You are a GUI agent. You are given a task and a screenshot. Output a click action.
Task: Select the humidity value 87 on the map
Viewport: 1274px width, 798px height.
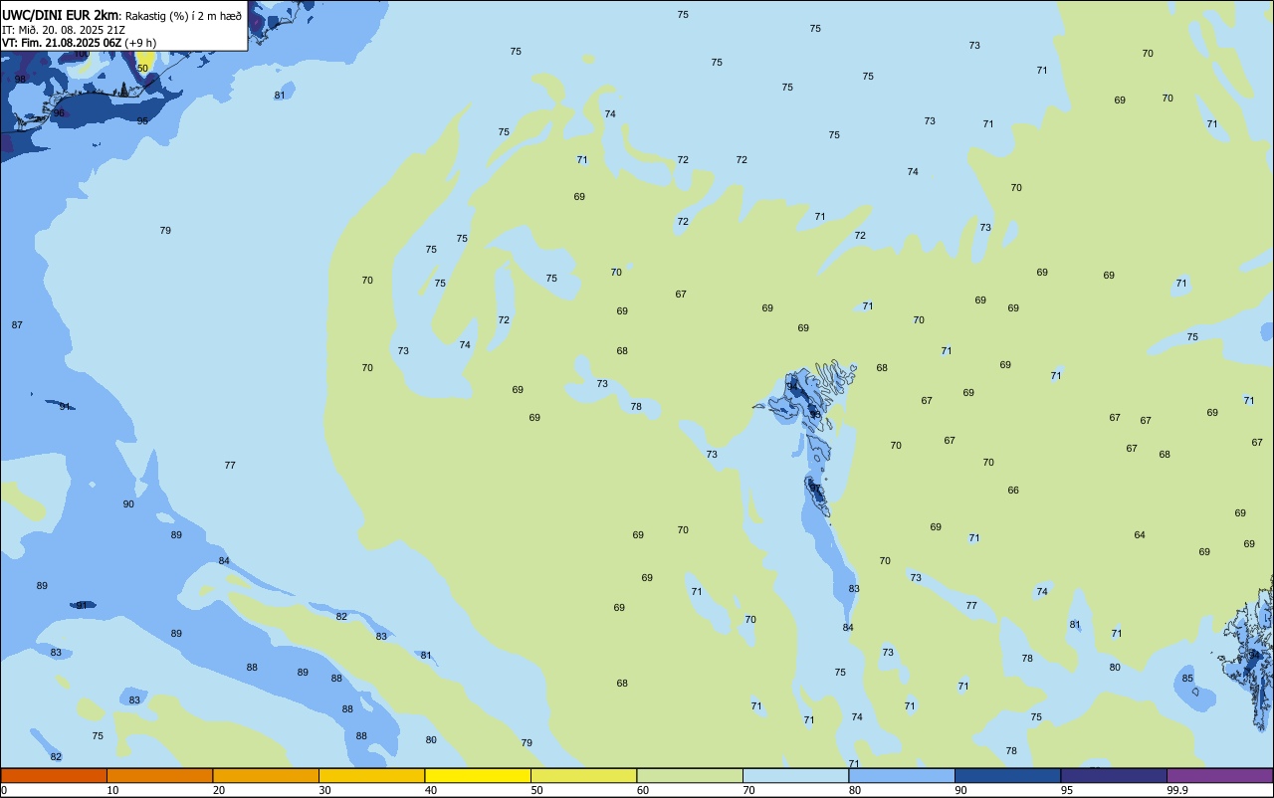(17, 325)
